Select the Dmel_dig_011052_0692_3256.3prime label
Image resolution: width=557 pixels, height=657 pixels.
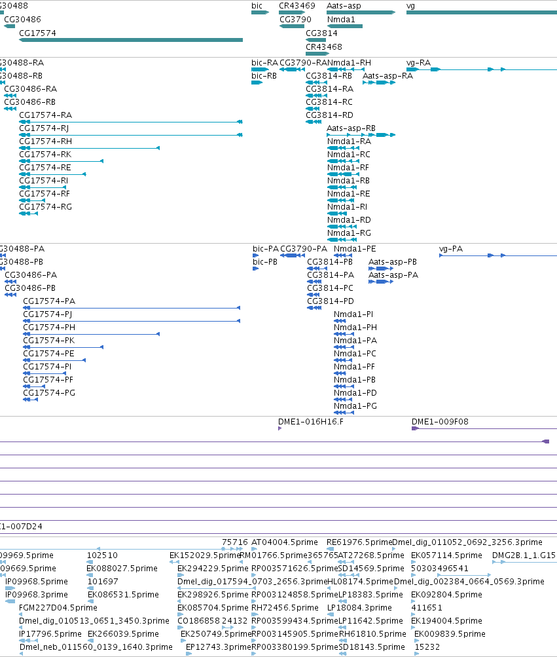click(x=467, y=542)
